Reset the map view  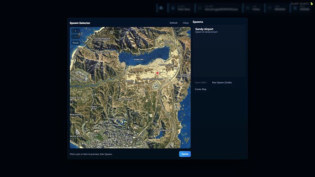[x=75, y=43]
